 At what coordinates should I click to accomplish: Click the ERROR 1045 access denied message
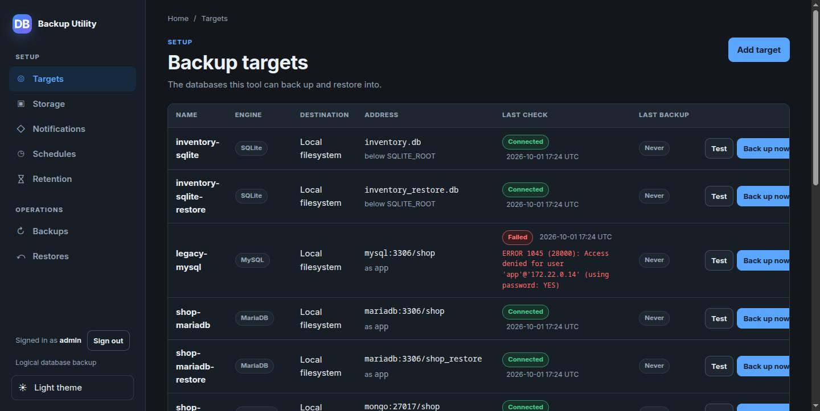(x=556, y=269)
